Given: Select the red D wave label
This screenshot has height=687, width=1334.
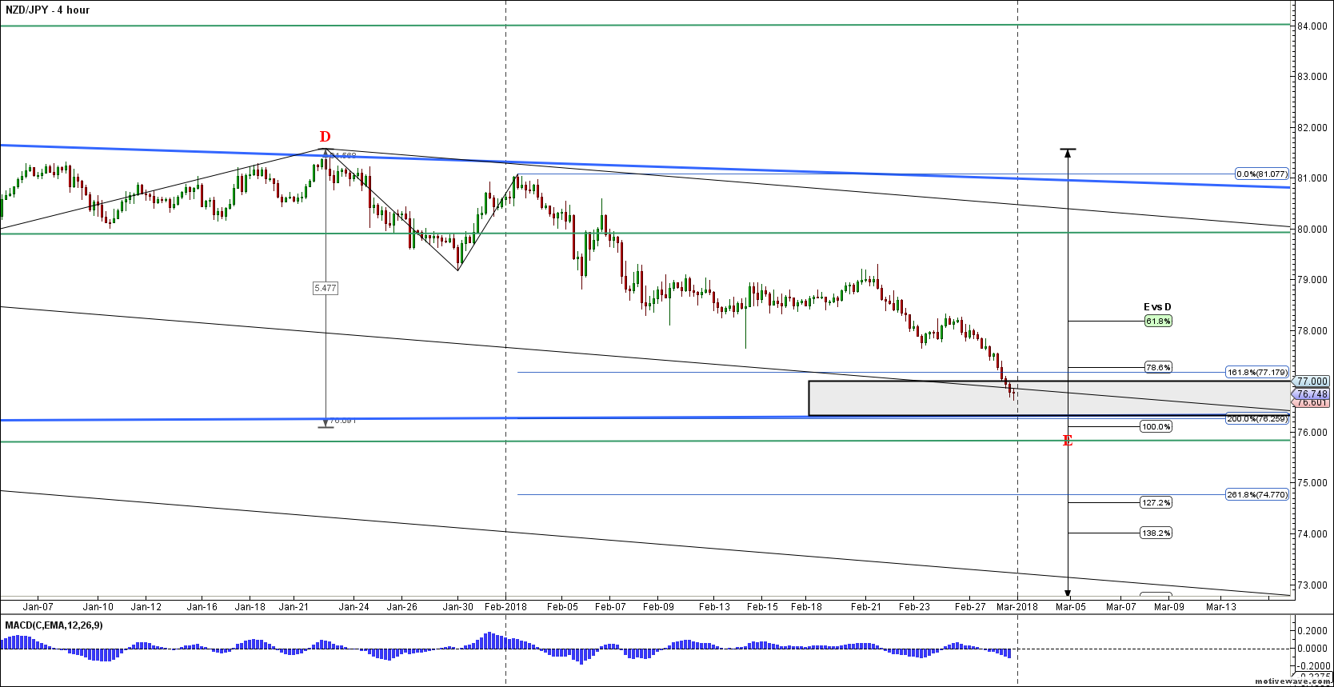Looking at the screenshot, I should click(326, 137).
